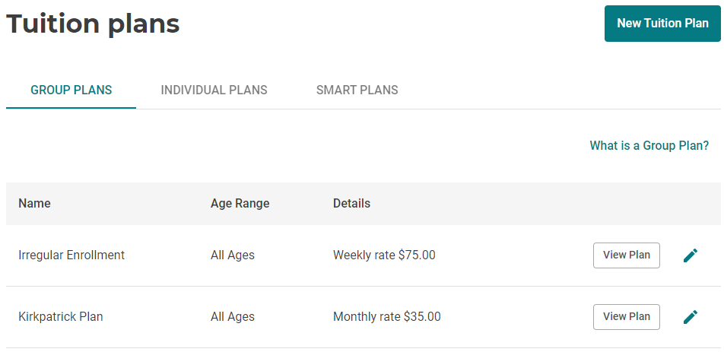Click the Weekly rate $75.00 details text

pyautogui.click(x=384, y=255)
